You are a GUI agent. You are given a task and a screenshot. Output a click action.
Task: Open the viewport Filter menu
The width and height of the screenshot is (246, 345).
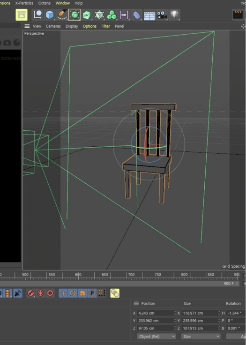coord(105,26)
